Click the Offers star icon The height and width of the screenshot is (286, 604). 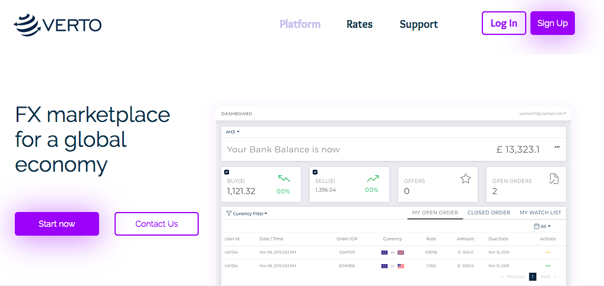point(465,179)
